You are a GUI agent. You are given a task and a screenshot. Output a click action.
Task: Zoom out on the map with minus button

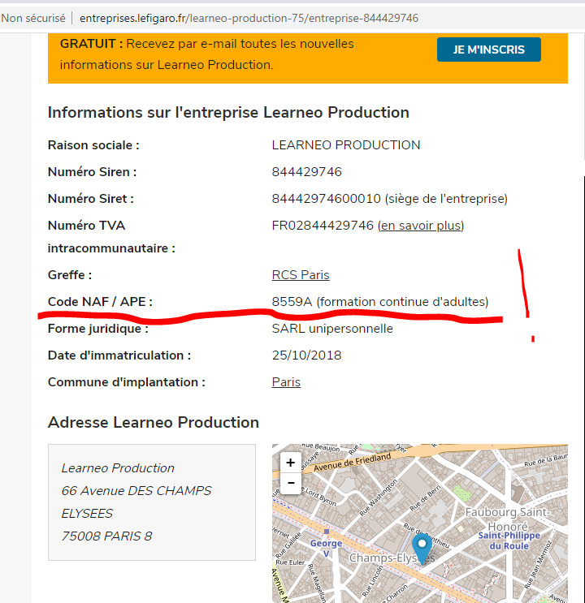pos(290,482)
